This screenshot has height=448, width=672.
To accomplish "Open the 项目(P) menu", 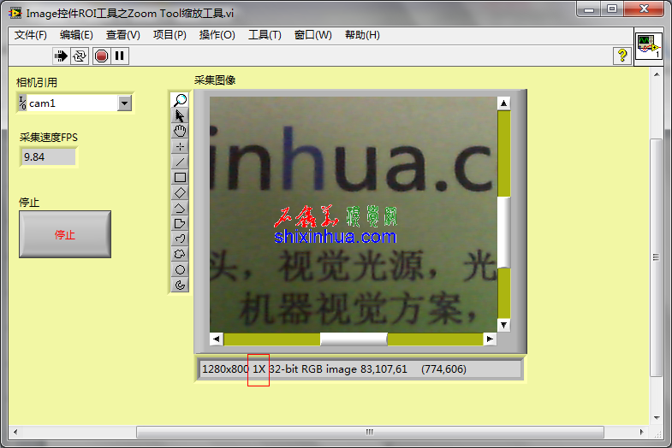I will [169, 35].
